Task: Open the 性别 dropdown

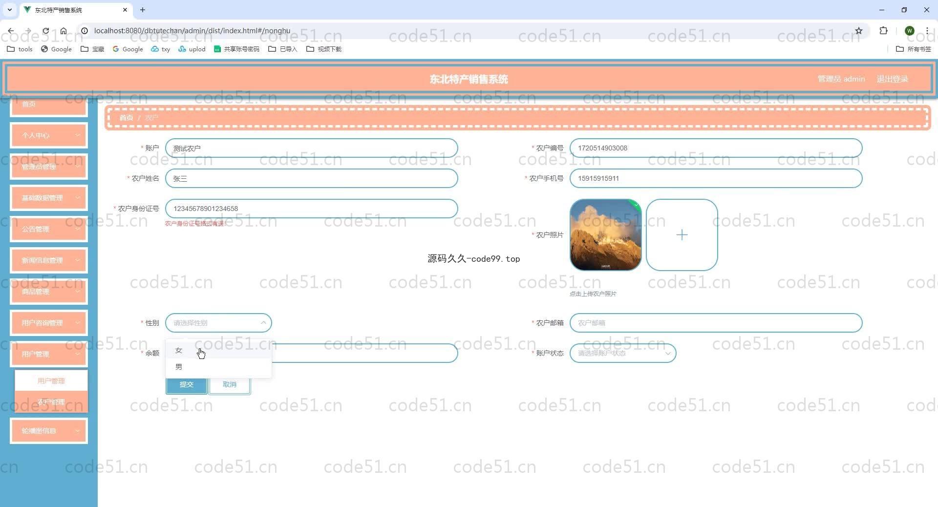Action: [x=218, y=323]
